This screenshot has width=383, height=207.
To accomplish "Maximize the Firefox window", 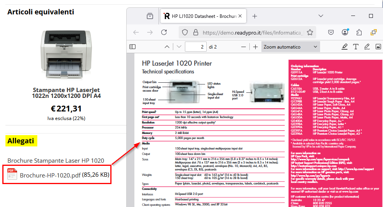I will pyautogui.click(x=371, y=16).
